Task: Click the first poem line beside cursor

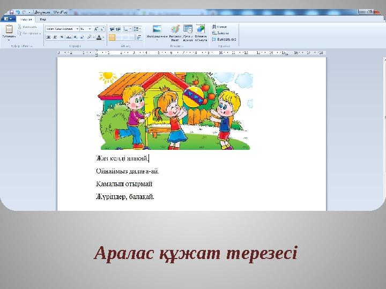Action: (x=122, y=158)
